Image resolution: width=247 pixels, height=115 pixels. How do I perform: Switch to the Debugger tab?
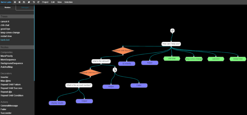(x=25, y=7)
